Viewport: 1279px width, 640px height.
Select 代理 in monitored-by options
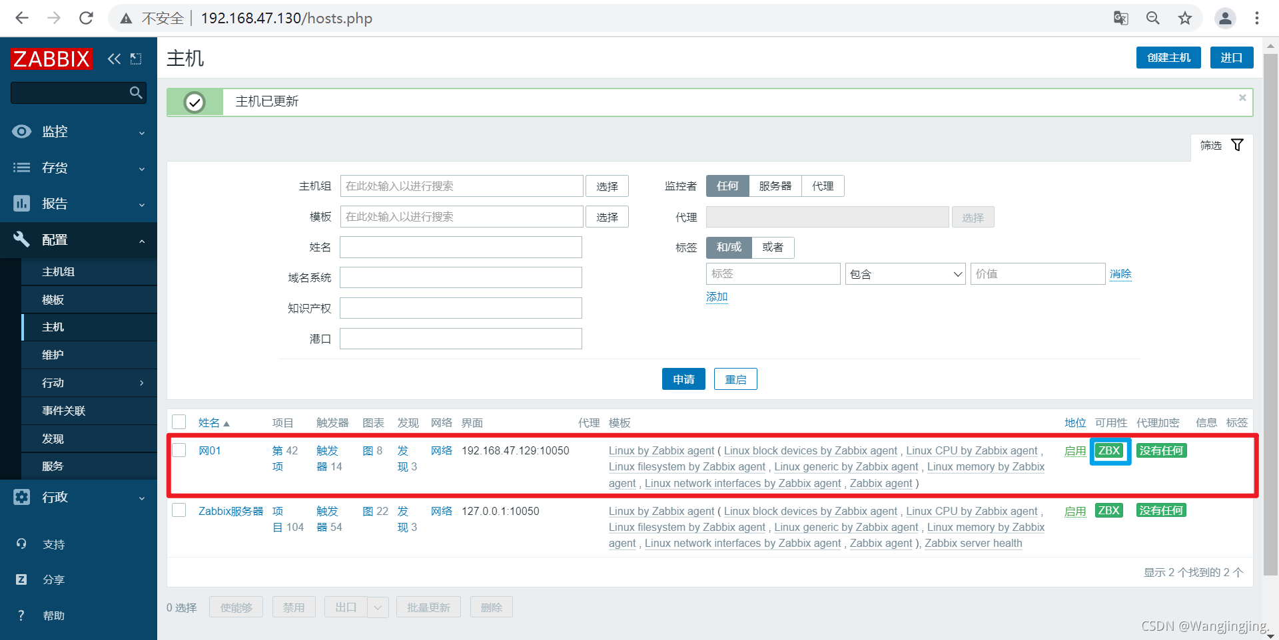pos(823,186)
